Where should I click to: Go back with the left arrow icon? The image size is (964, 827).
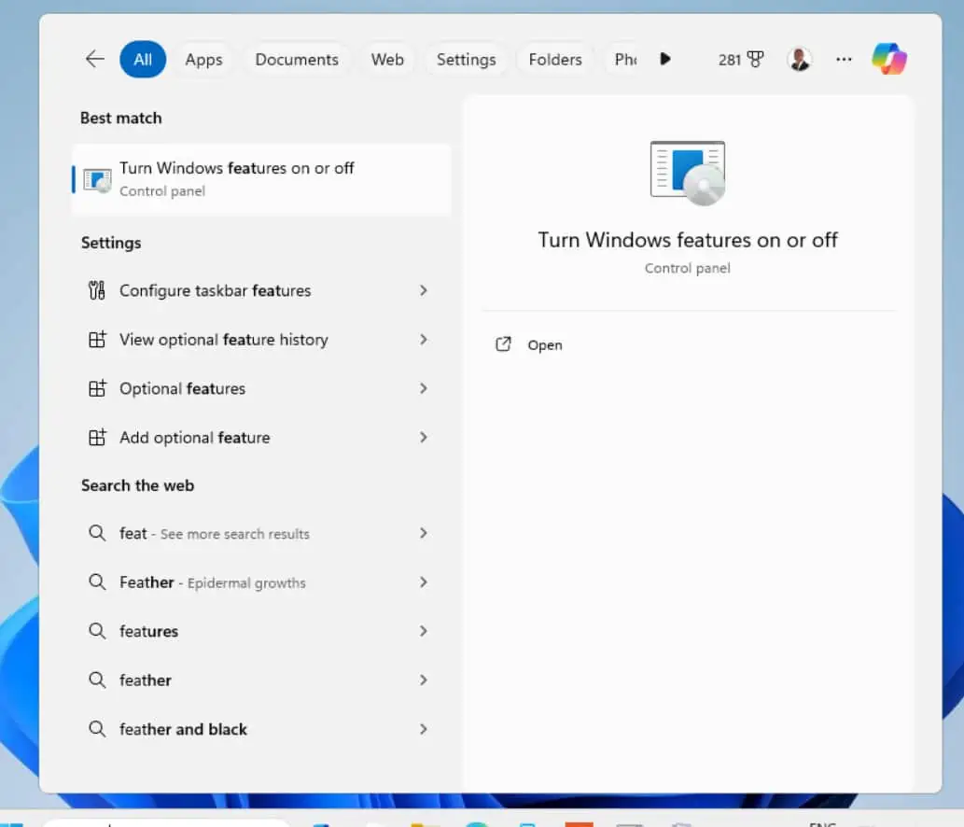point(94,59)
